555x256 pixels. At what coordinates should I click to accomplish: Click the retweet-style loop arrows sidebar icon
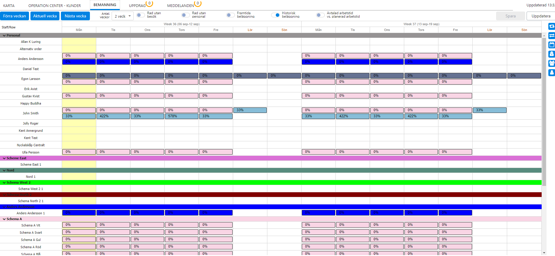(552, 27)
